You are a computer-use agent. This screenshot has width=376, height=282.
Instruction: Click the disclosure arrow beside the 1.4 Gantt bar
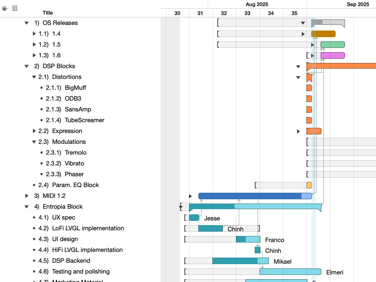(x=303, y=34)
